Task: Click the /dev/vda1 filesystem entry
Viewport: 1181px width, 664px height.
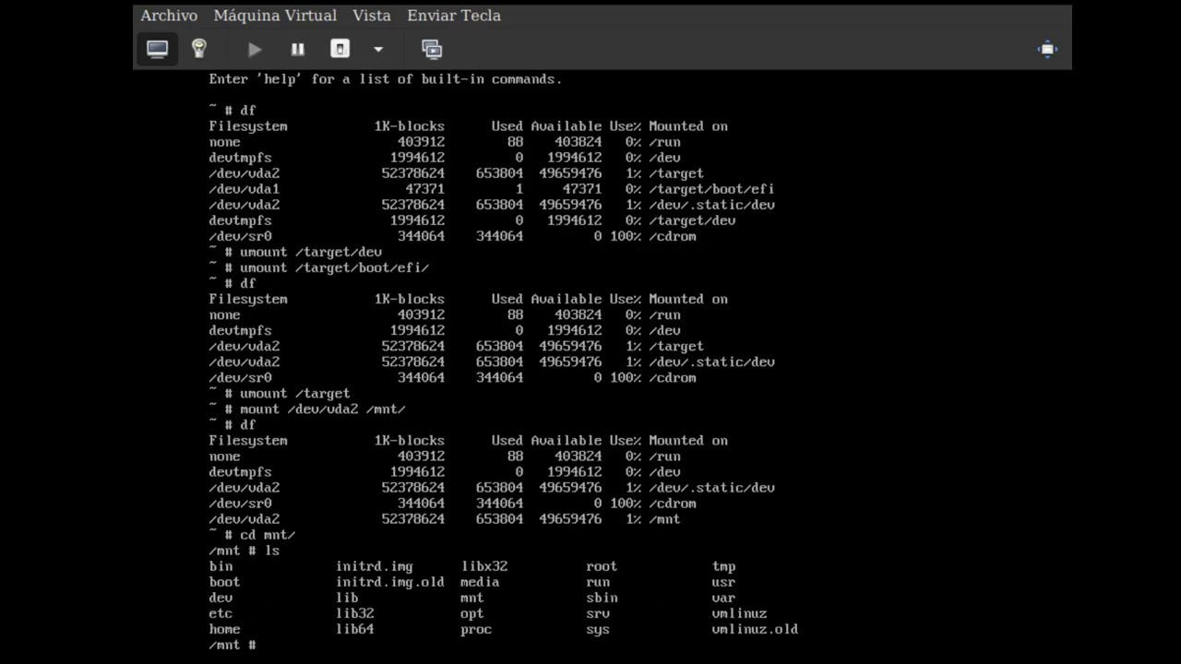Action: pos(245,189)
